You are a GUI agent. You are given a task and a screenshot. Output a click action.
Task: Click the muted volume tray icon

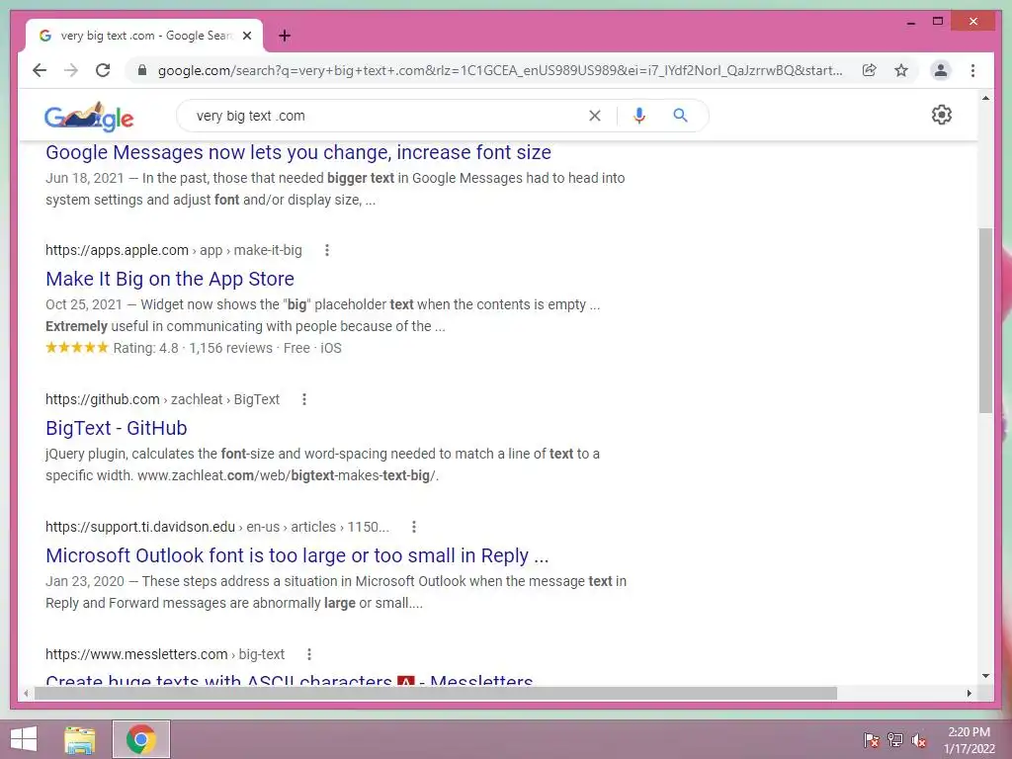pos(918,739)
